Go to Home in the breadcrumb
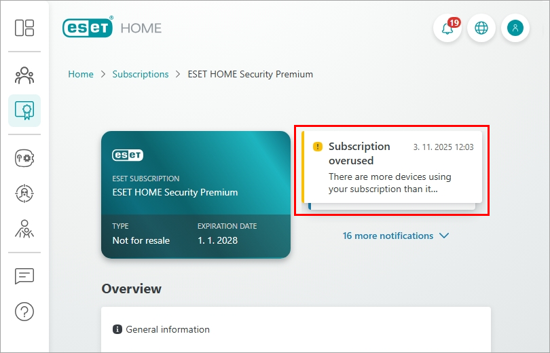Viewport: 550px width, 353px height. pos(81,74)
